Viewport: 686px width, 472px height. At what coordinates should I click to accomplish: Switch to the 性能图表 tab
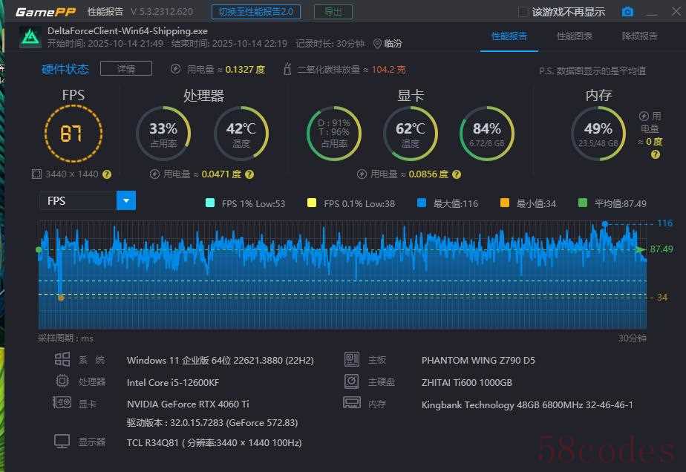(575, 36)
